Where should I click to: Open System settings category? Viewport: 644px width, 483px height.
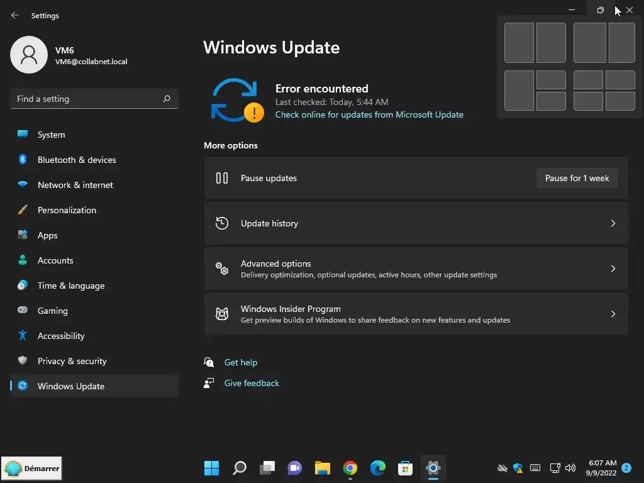(x=94, y=135)
